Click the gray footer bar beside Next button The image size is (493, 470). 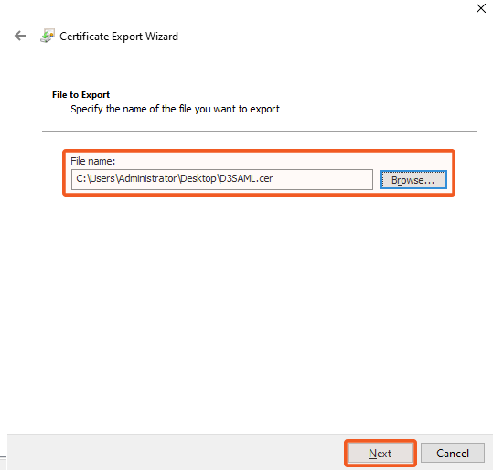click(x=176, y=453)
